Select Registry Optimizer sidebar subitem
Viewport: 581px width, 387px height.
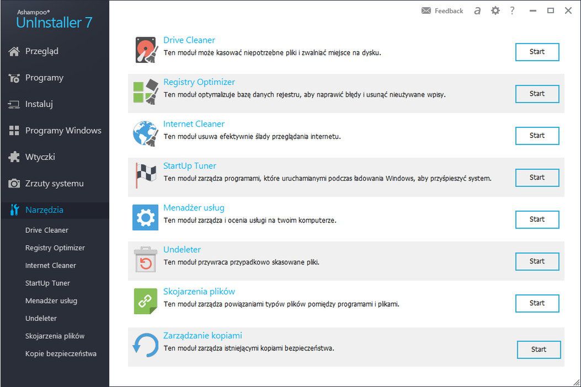tap(55, 248)
